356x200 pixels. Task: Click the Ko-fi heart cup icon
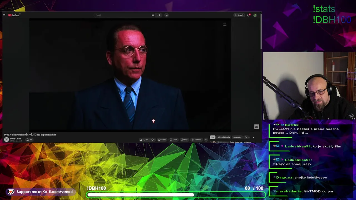[11, 192]
